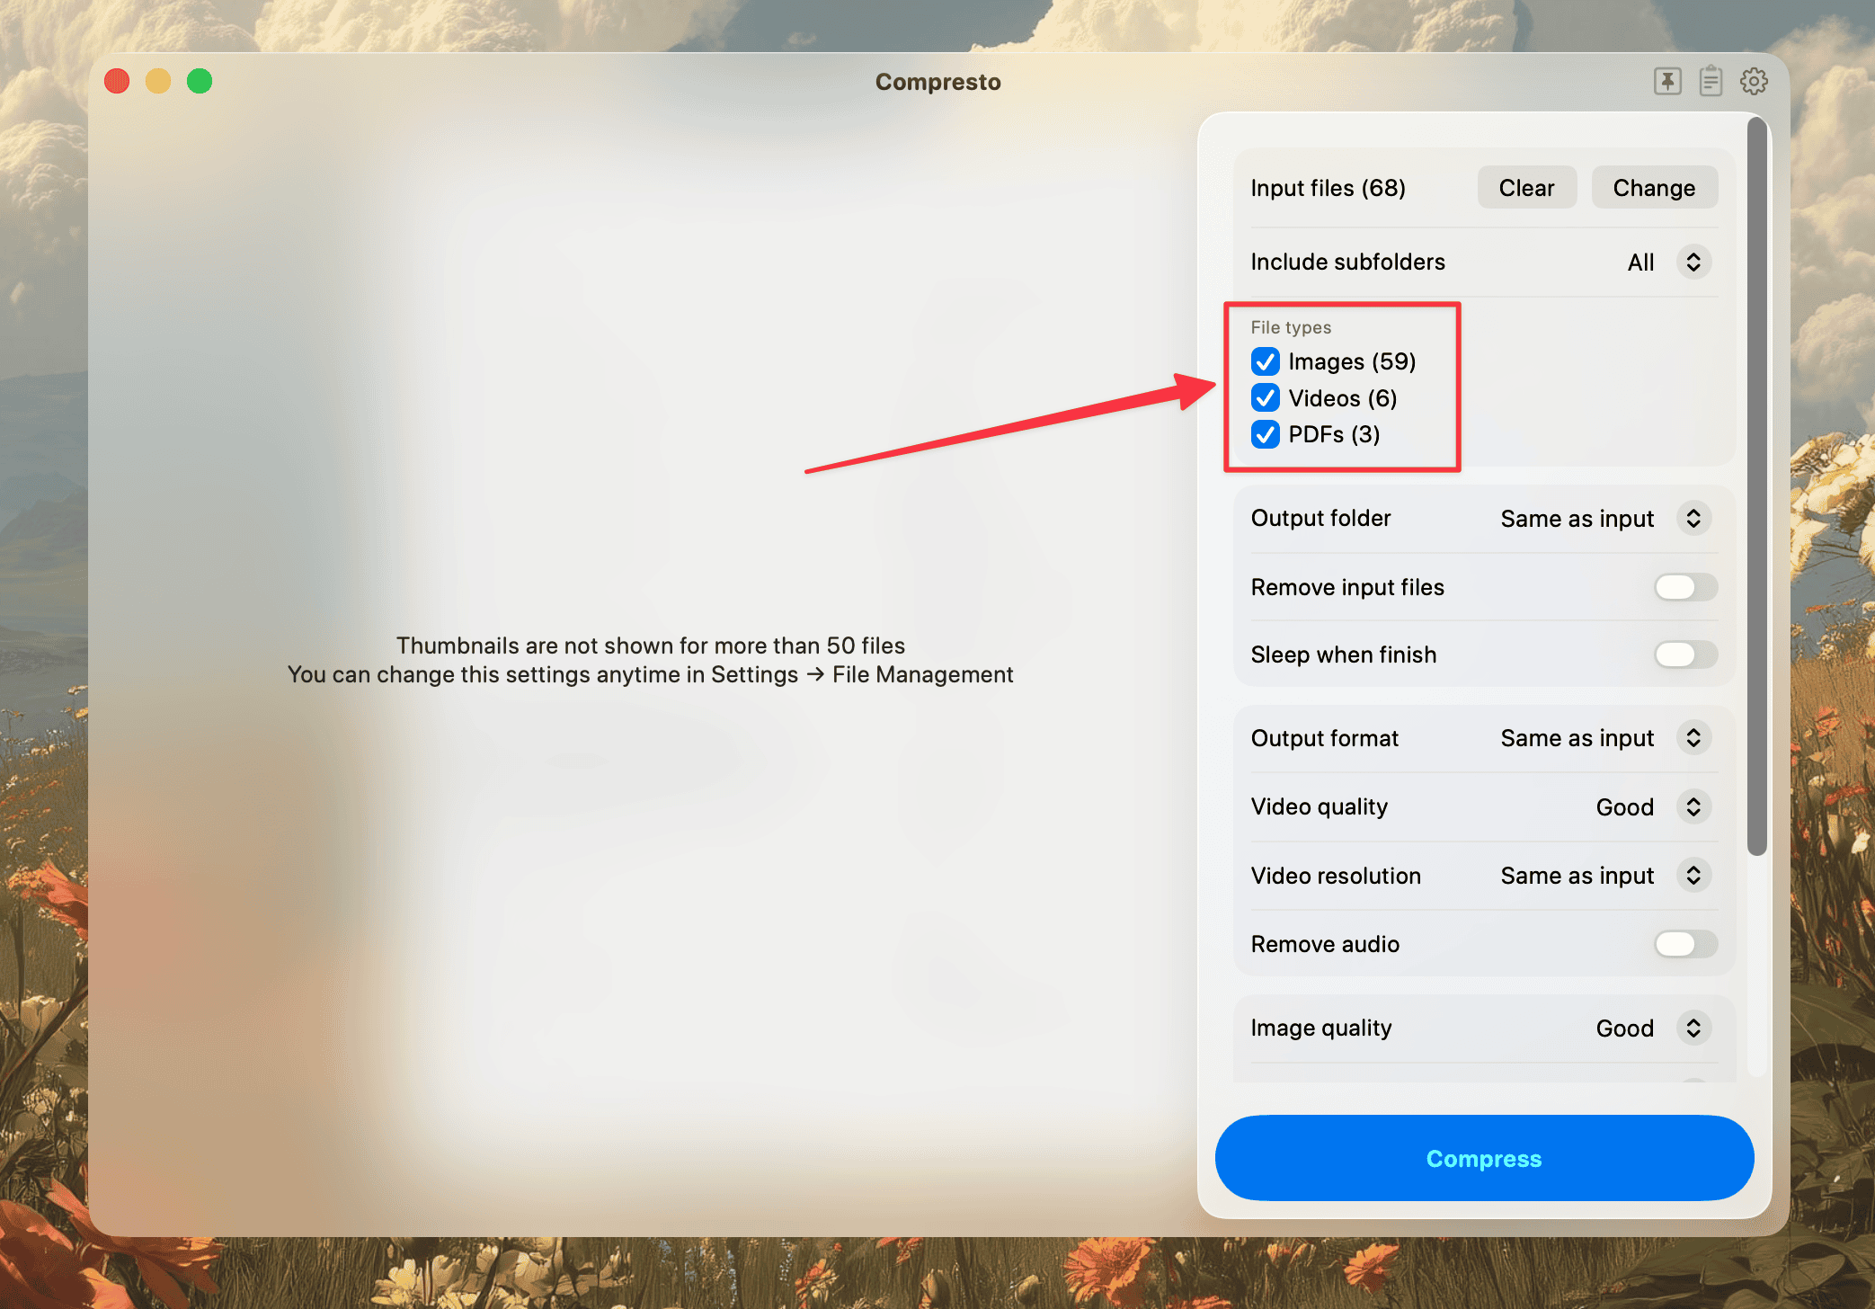Start compressing the 68 files
The width and height of the screenshot is (1875, 1309).
[x=1483, y=1158]
